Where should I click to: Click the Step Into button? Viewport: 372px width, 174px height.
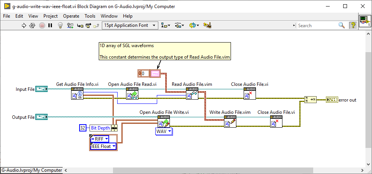point(80,25)
